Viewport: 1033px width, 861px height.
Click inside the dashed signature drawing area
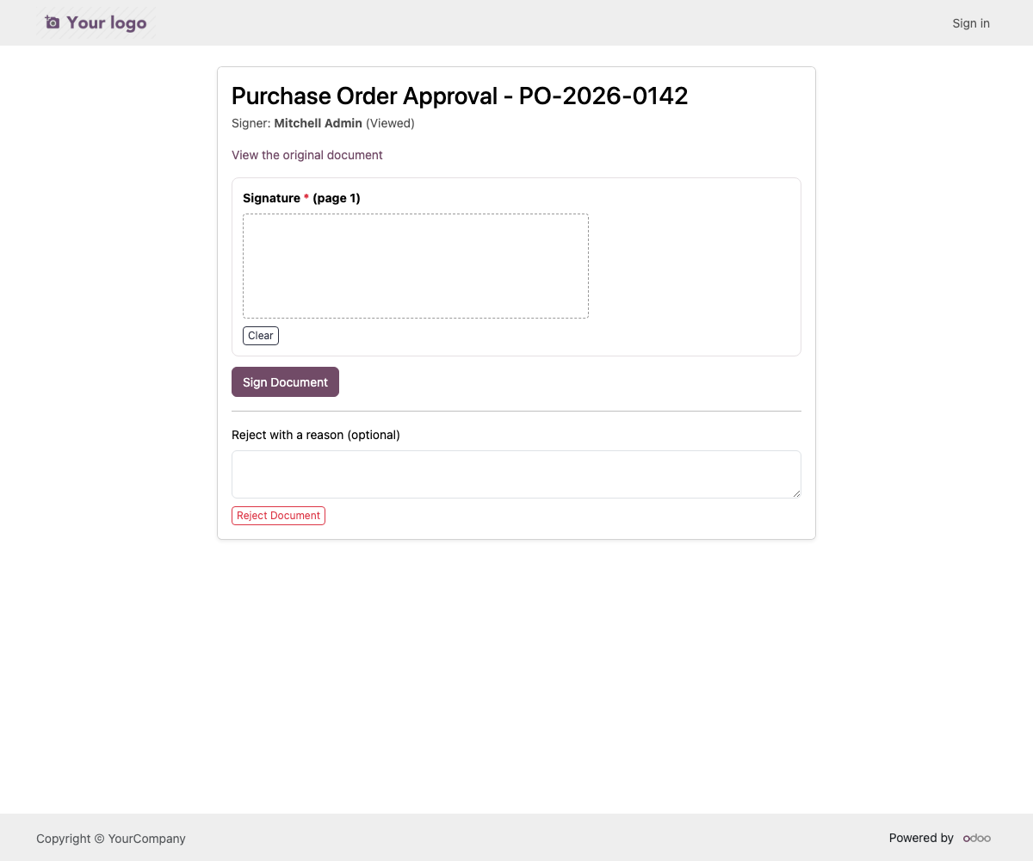[x=416, y=266]
